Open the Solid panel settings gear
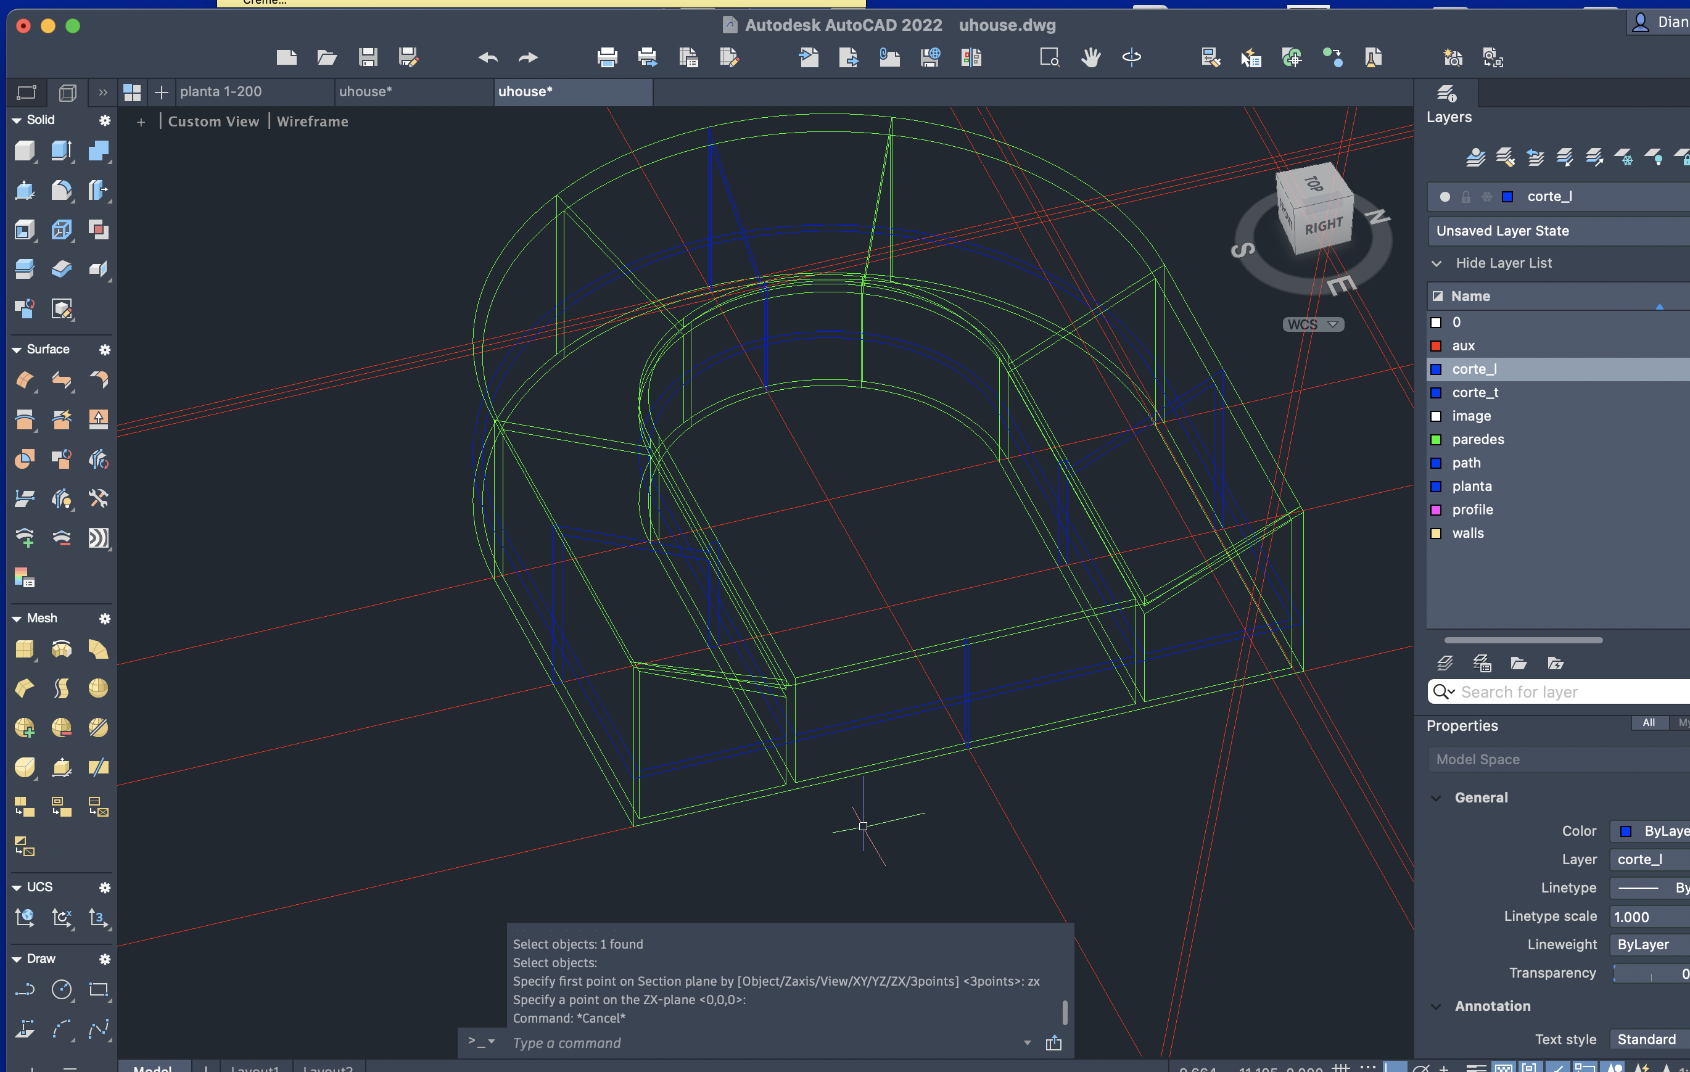 point(105,120)
